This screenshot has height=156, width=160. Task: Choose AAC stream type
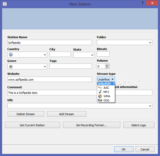[106, 88]
